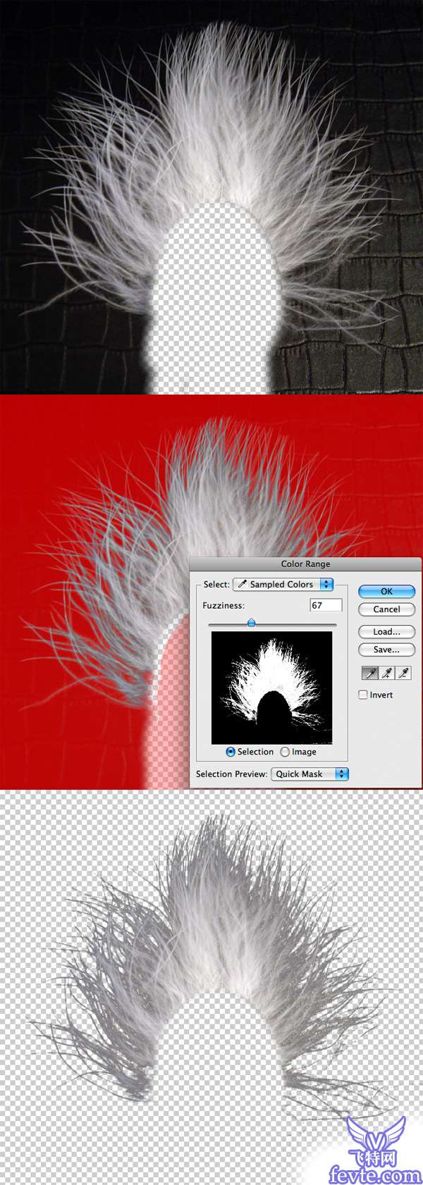Click the Fuzziness slider handle
Screen dimensions: 423x1185
(251, 623)
